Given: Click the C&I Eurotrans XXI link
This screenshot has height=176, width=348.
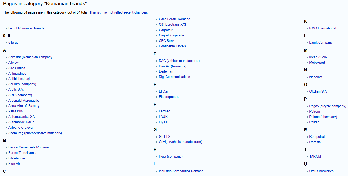Looking at the screenshot, I should coord(172,24).
